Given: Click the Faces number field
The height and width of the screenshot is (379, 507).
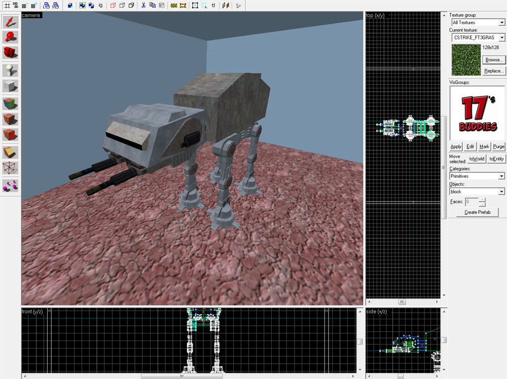Looking at the screenshot, I should coord(472,202).
